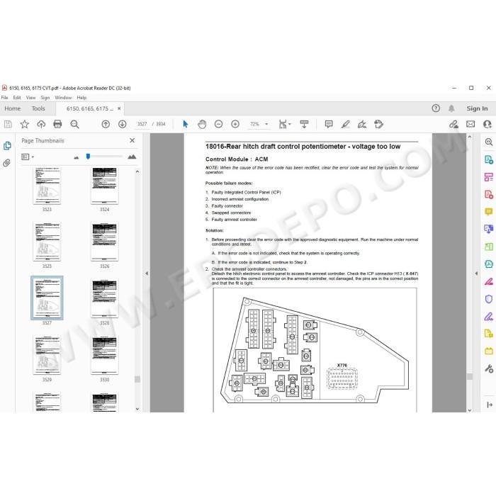496x496 pixels.
Task: Open the Sign menu
Action: 45,98
